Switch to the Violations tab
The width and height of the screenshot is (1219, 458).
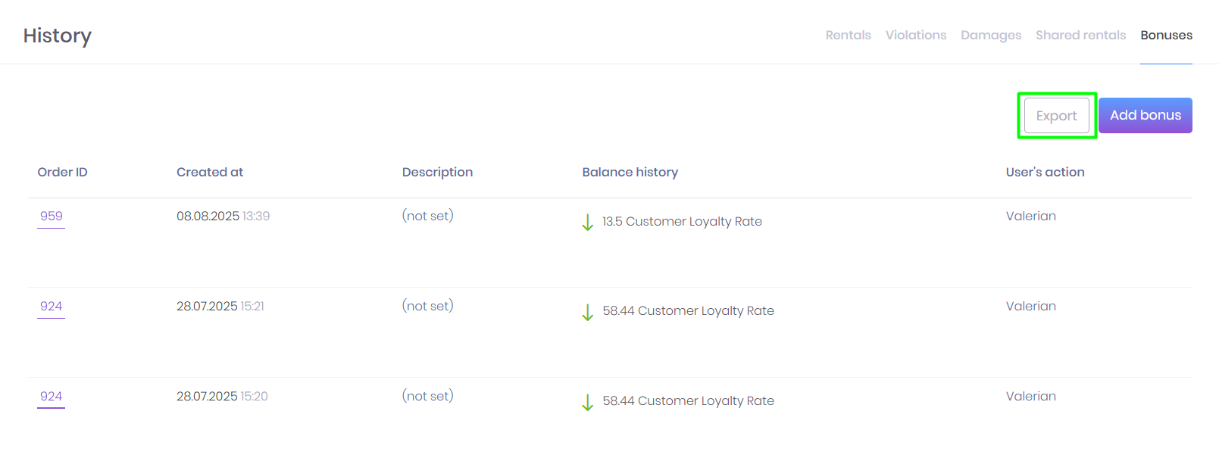point(915,35)
